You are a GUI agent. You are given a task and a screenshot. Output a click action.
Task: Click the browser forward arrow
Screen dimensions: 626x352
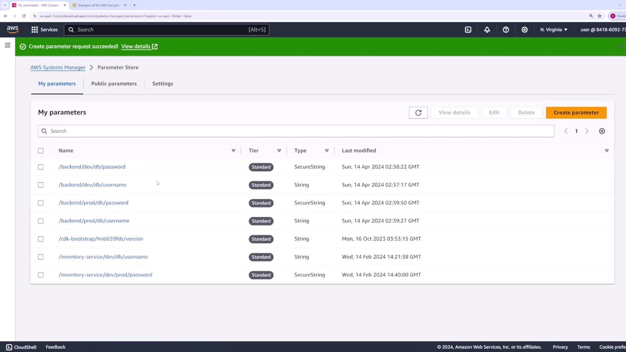[14, 16]
